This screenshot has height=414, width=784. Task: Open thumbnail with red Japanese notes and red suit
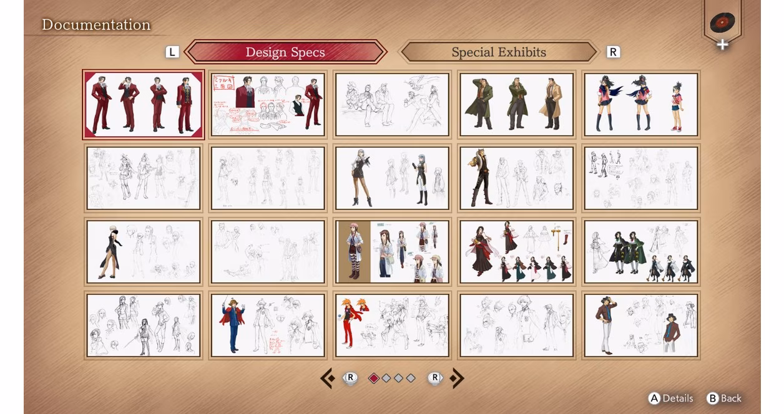click(268, 105)
